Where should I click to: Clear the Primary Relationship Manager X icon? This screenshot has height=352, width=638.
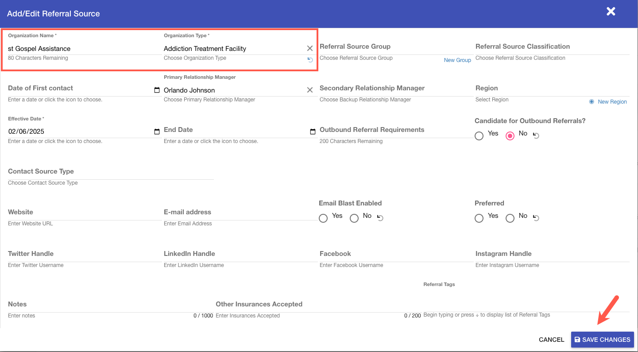point(310,90)
